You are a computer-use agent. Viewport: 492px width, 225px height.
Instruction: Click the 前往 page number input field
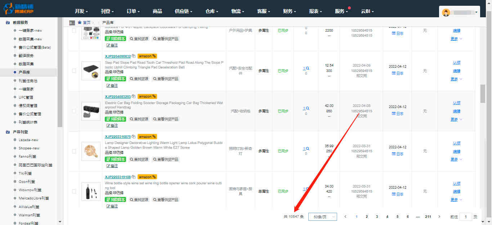point(466,217)
